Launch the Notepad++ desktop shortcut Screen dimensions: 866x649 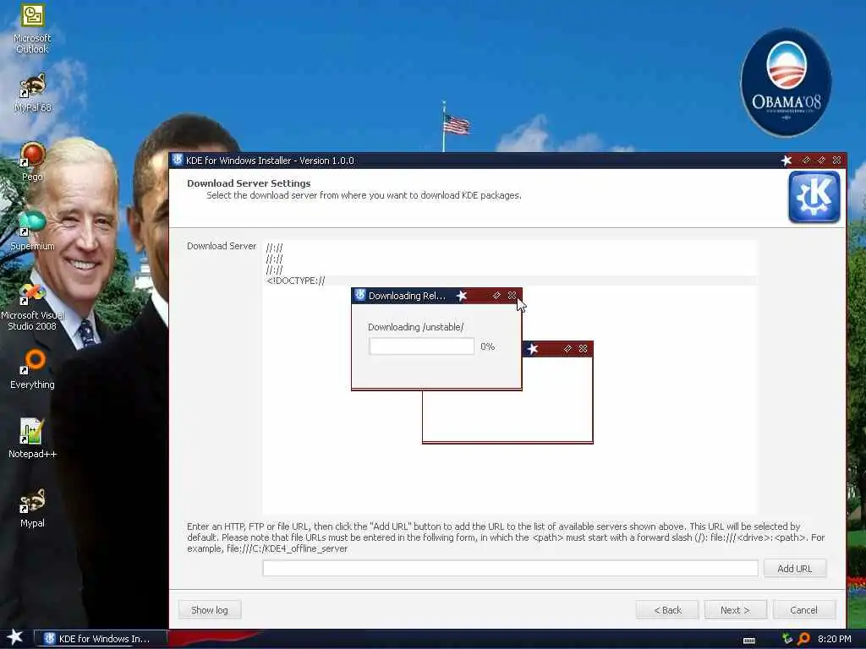[x=32, y=439]
